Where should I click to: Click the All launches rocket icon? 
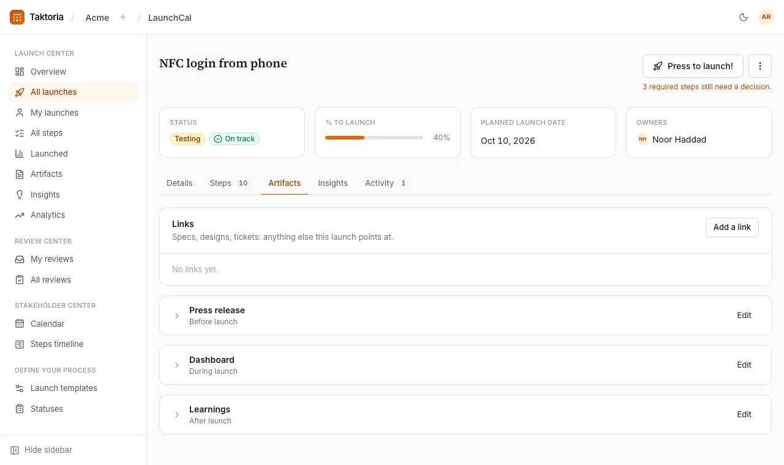click(x=20, y=92)
